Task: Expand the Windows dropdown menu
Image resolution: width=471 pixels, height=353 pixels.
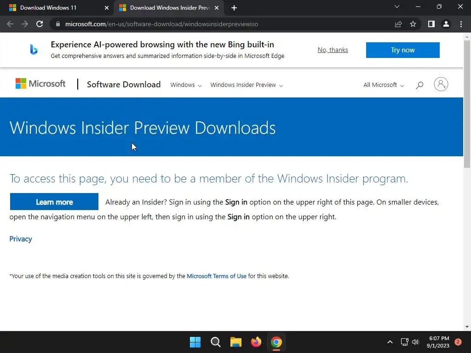Action: pos(186,85)
